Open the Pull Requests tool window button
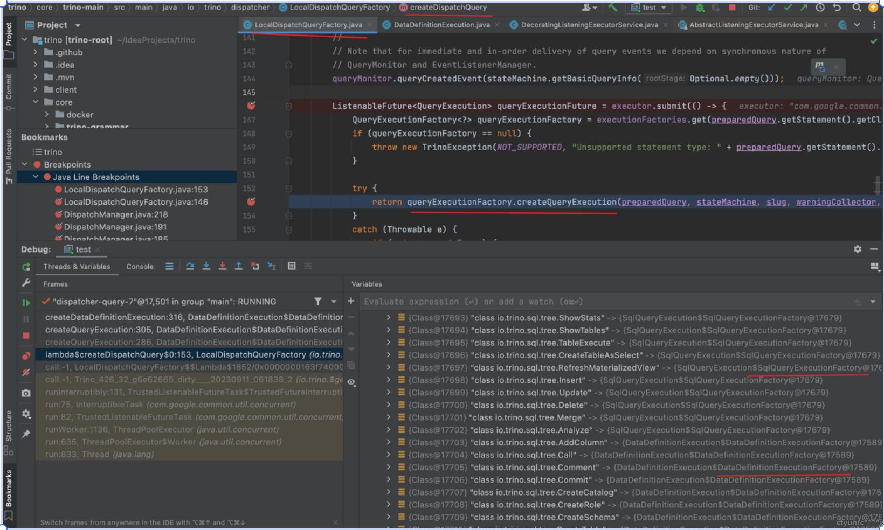Viewport: 884px width, 530px height. [9, 156]
